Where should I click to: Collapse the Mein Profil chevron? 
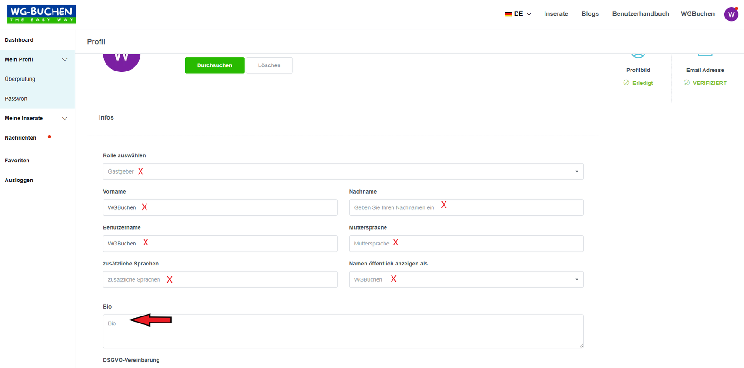(65, 59)
